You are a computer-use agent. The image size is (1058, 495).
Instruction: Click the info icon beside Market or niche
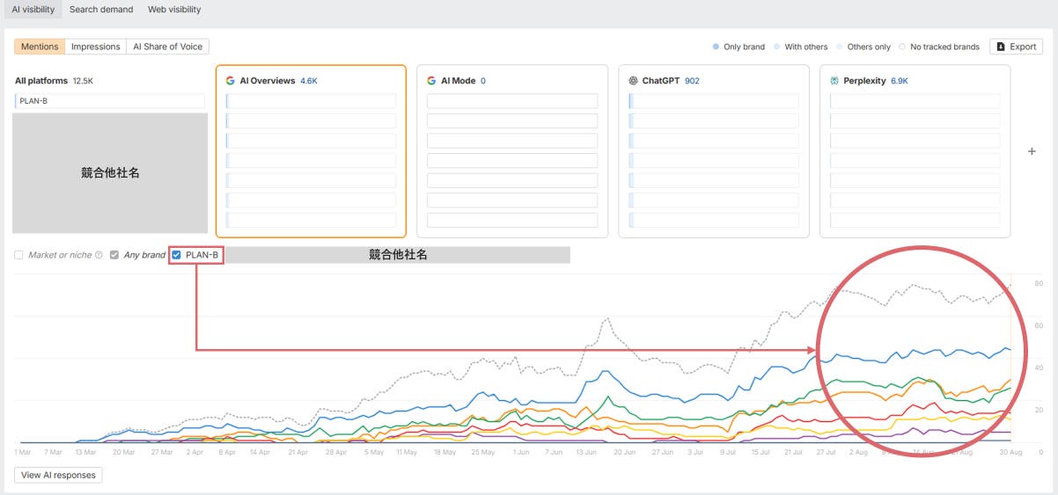[x=99, y=255]
